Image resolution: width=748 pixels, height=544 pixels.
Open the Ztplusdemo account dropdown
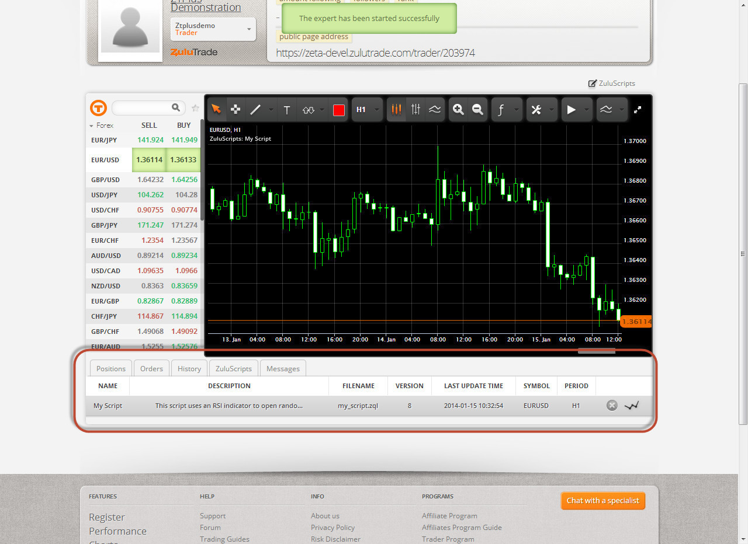pyautogui.click(x=213, y=29)
